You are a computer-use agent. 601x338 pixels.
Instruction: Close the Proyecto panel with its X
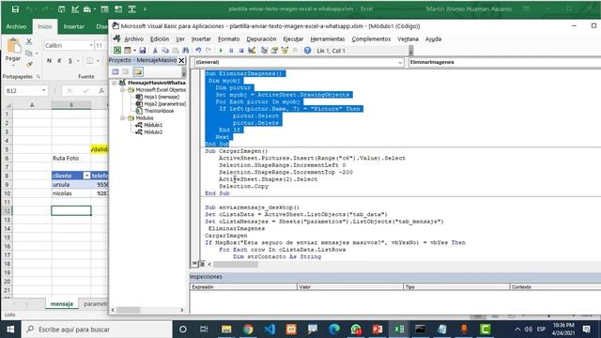(x=181, y=60)
